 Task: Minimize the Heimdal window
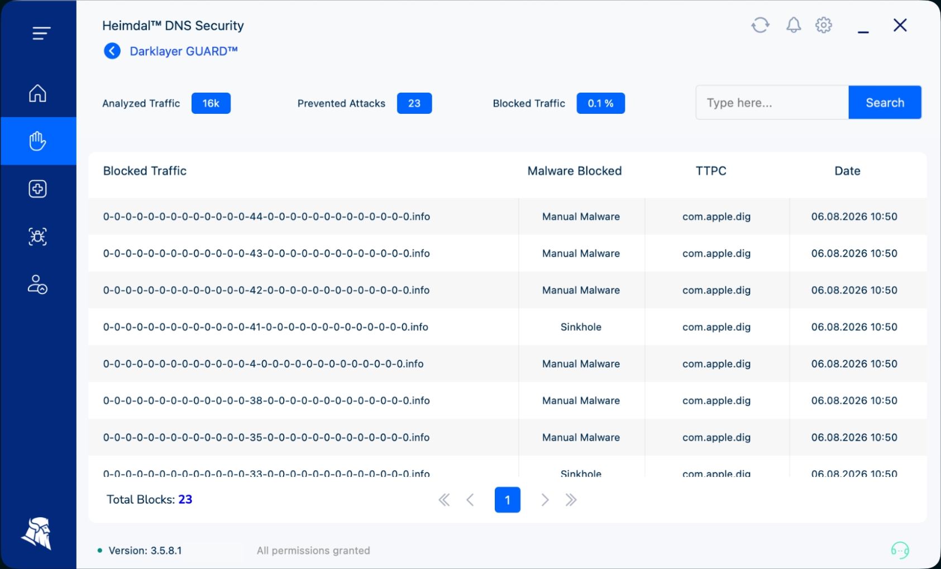[x=863, y=32]
